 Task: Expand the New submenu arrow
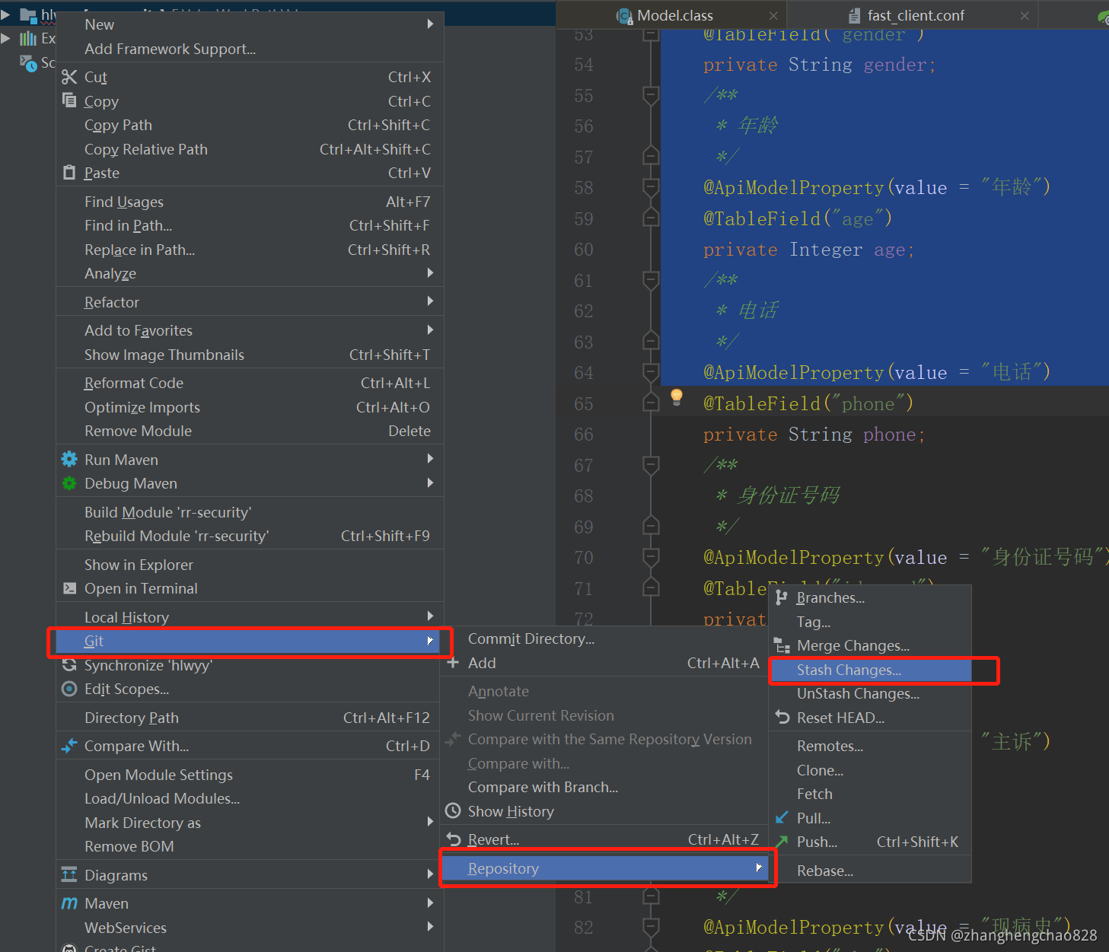(x=430, y=24)
